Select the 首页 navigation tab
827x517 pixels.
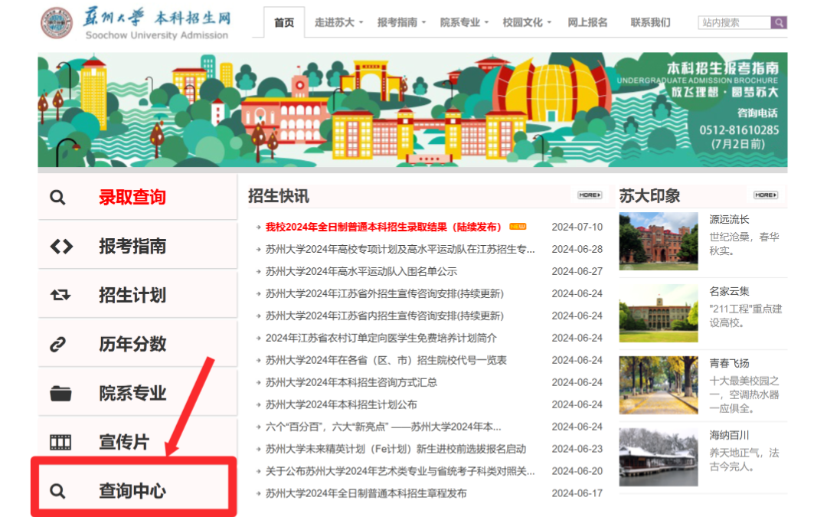tap(284, 22)
